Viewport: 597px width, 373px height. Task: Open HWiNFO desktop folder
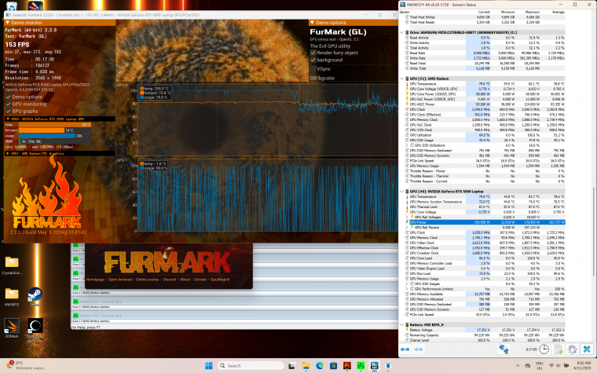pos(12,297)
